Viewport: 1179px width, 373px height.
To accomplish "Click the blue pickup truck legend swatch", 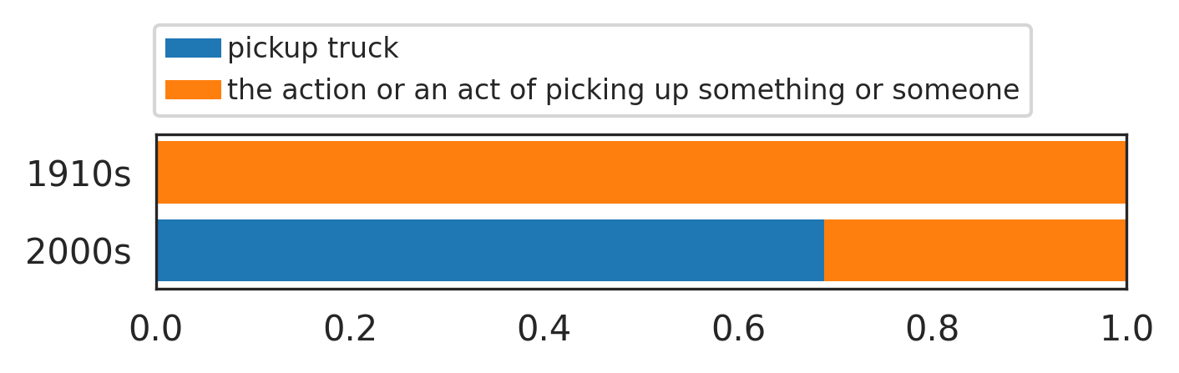I will pyautogui.click(x=193, y=48).
